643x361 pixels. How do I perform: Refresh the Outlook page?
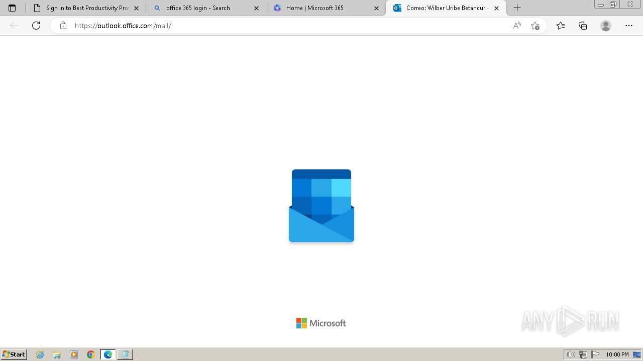(36, 26)
